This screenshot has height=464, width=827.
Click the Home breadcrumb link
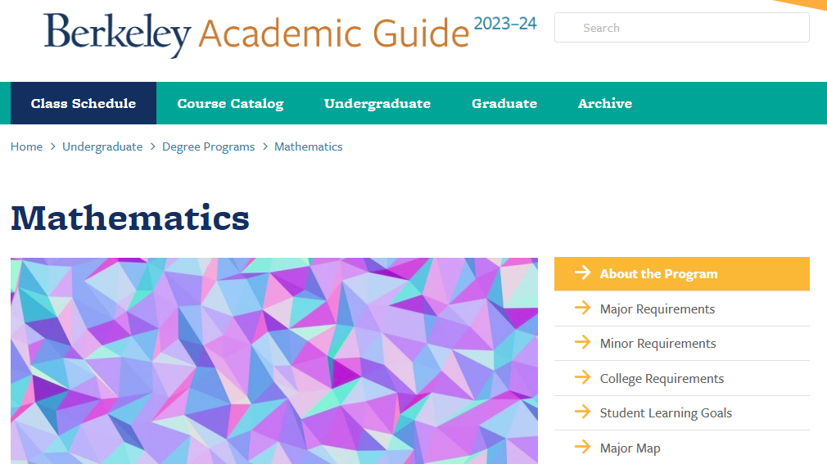point(26,146)
